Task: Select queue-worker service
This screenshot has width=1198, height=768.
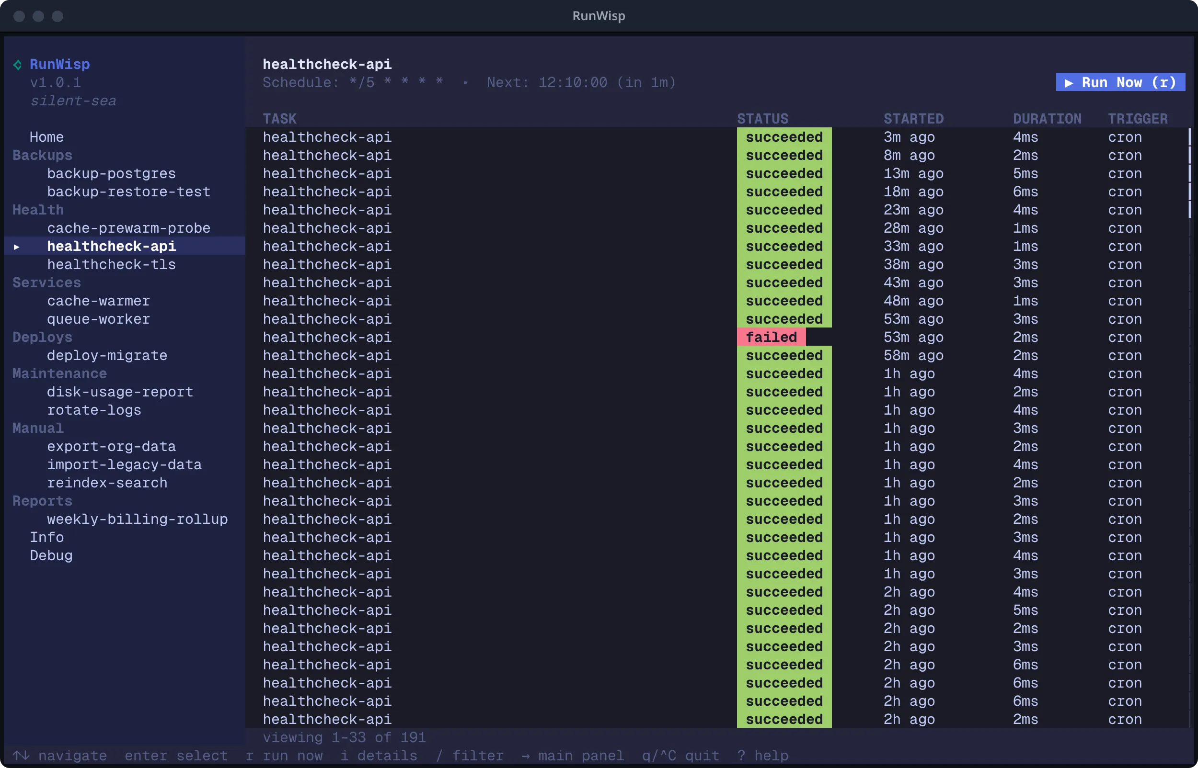Action: (98, 319)
